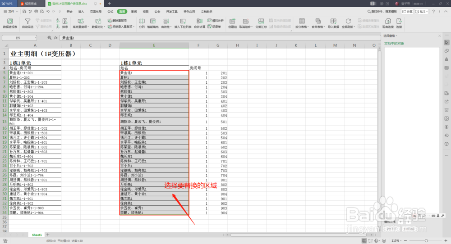The image size is (451, 244).
Task: Expand the 合并表格 merge tables dropdown
Action: point(324,27)
